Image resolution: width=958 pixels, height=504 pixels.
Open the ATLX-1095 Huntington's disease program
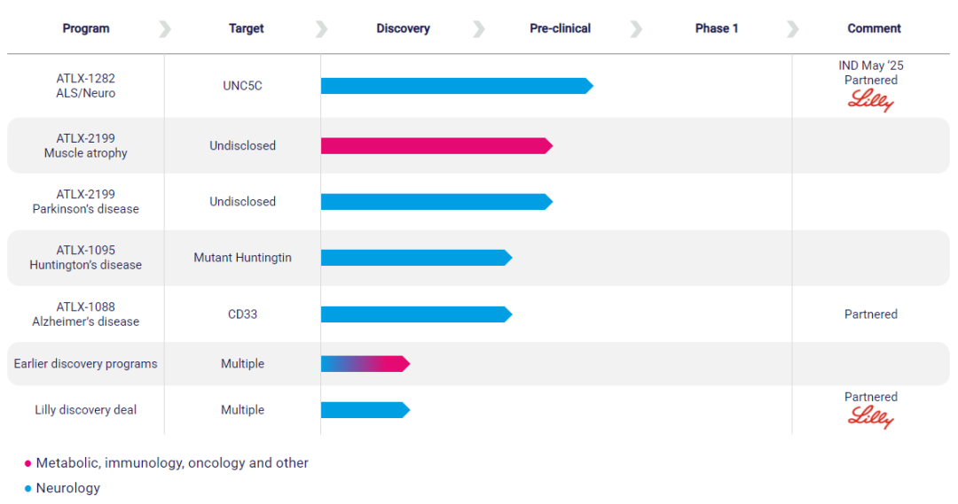click(86, 258)
